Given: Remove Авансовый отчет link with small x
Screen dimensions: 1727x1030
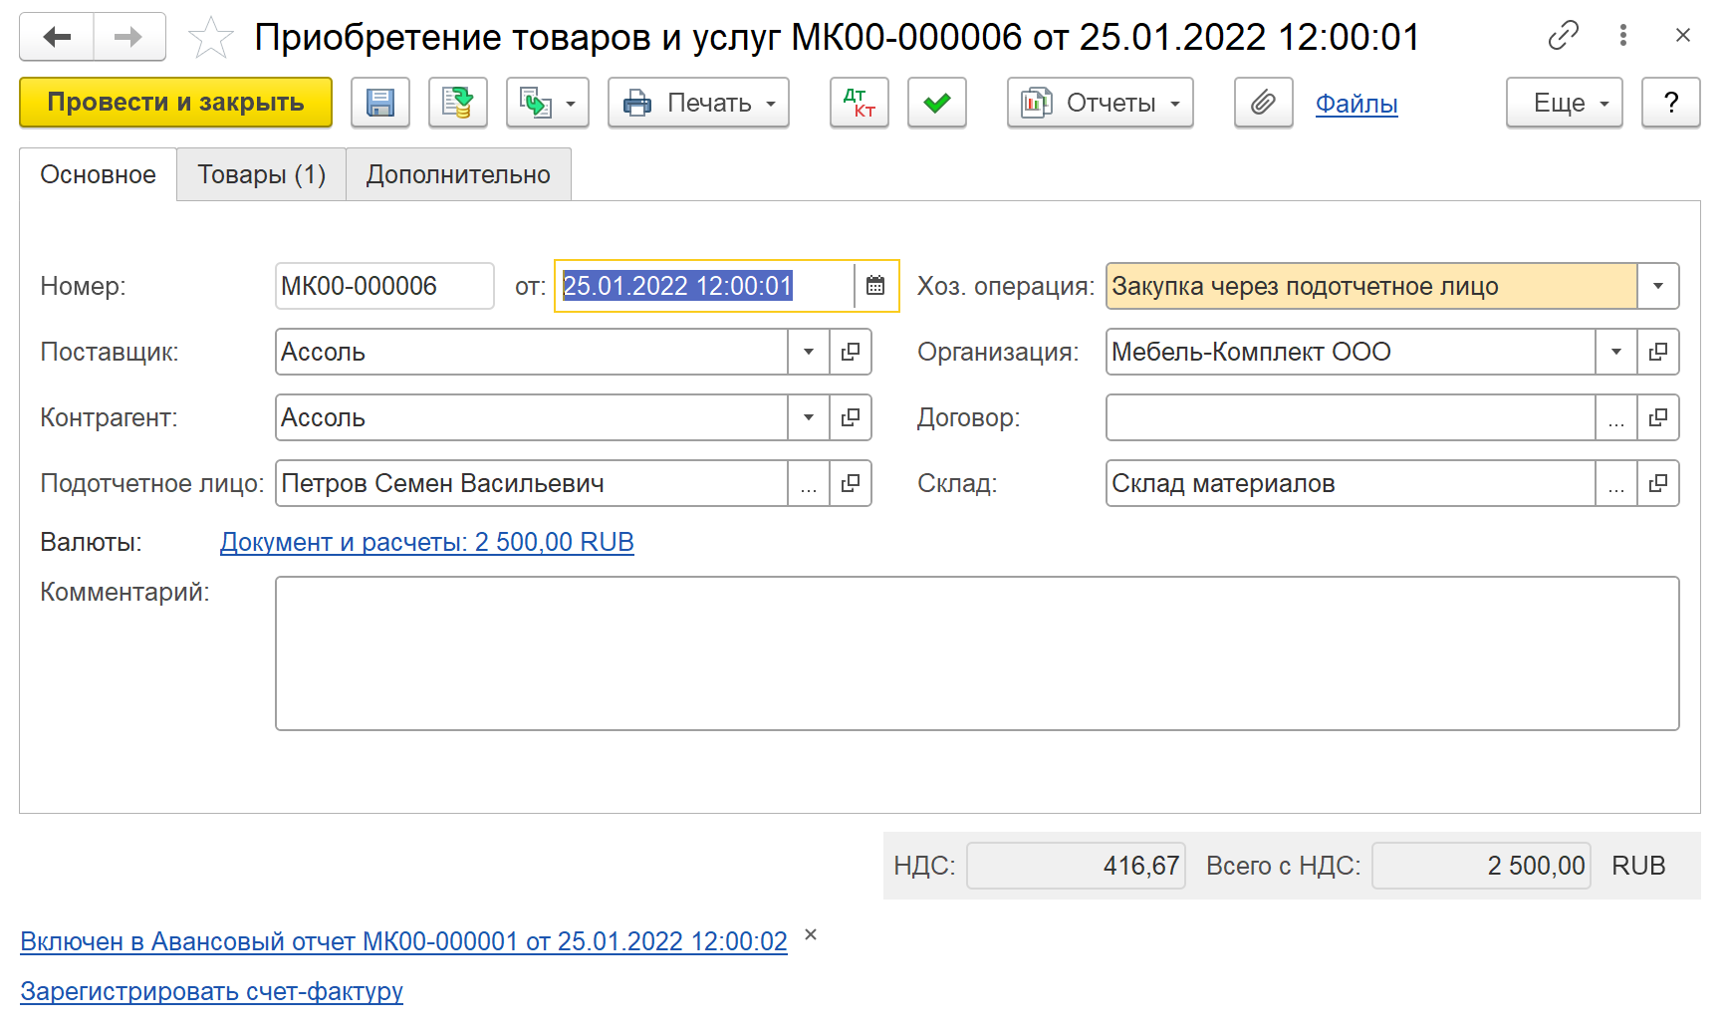Looking at the screenshot, I should click(x=811, y=934).
